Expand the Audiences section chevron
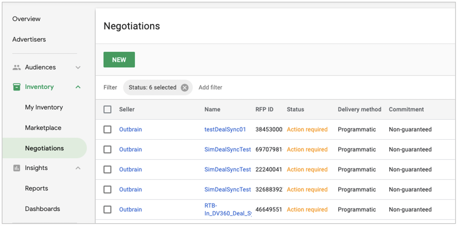 click(x=78, y=67)
